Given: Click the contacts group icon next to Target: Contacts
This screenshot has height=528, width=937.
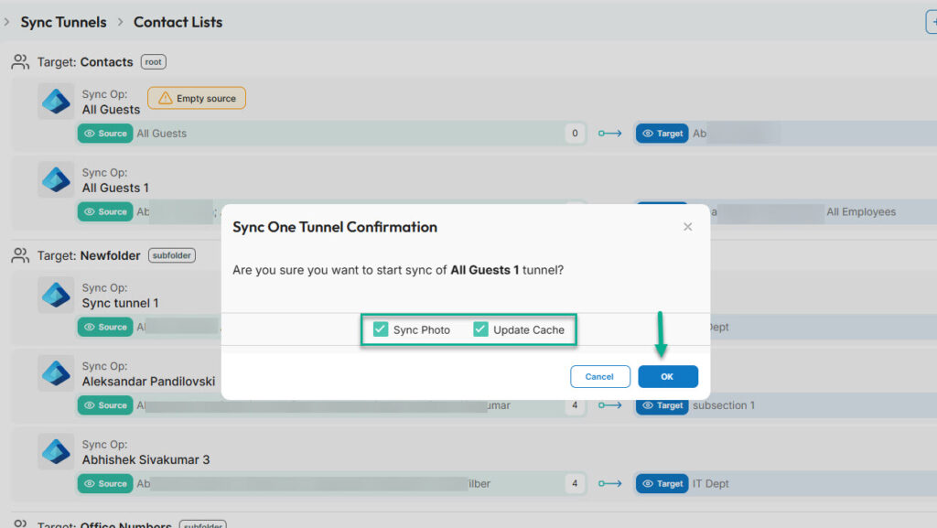Looking at the screenshot, I should (20, 61).
